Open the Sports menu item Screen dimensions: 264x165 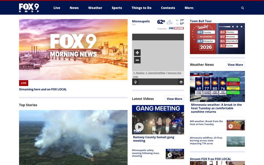[x=117, y=8]
